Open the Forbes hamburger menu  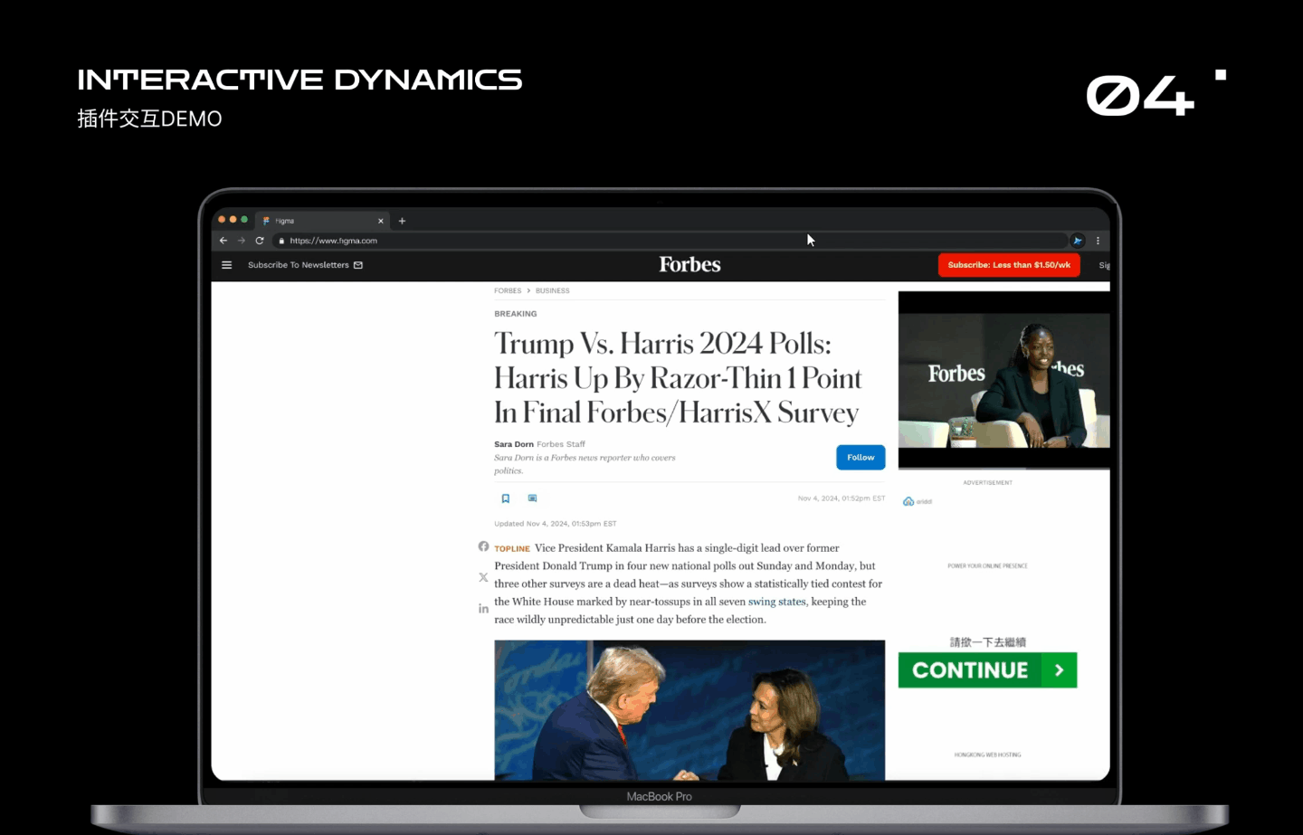pos(227,265)
